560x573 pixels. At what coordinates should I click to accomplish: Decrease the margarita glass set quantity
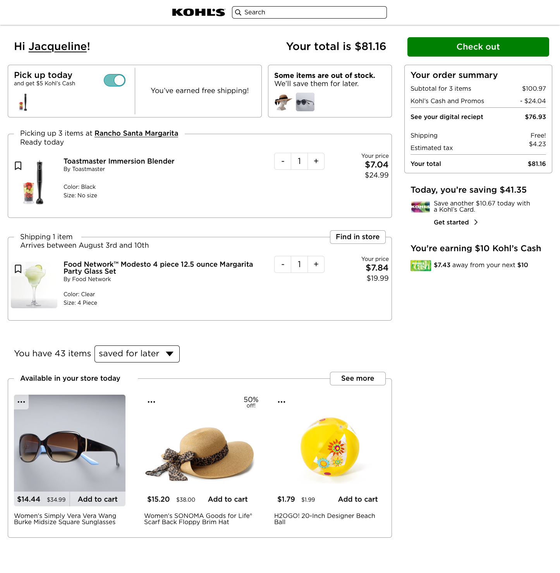[x=283, y=264]
